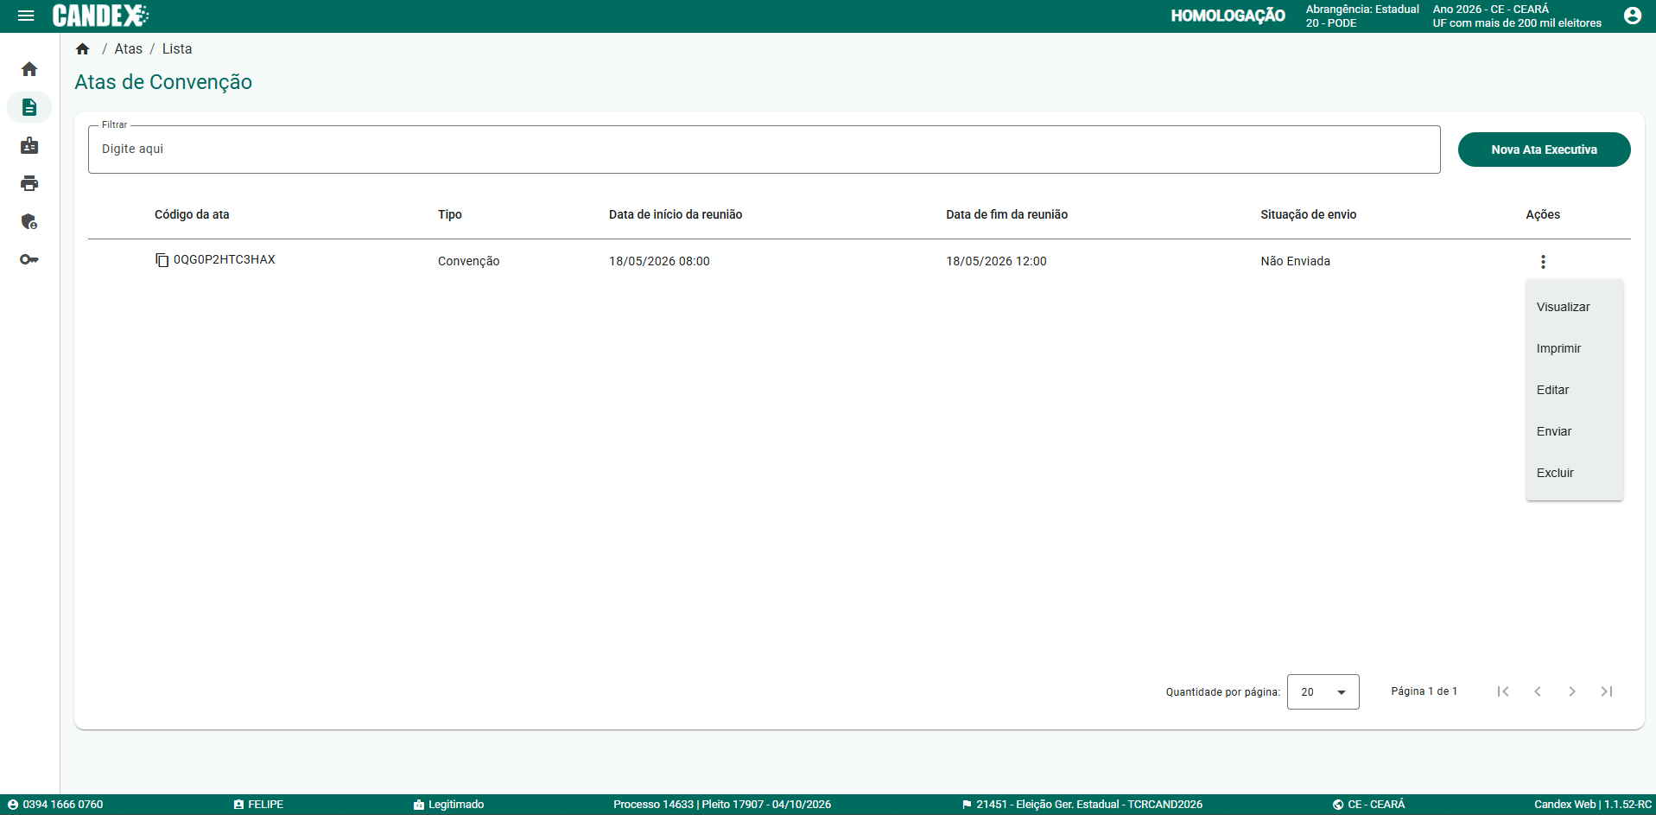Choose Enviar from the actions menu
The width and height of the screenshot is (1656, 815).
pyautogui.click(x=1574, y=431)
